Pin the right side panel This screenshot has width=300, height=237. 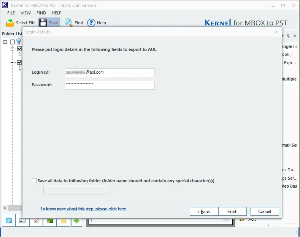click(288, 36)
